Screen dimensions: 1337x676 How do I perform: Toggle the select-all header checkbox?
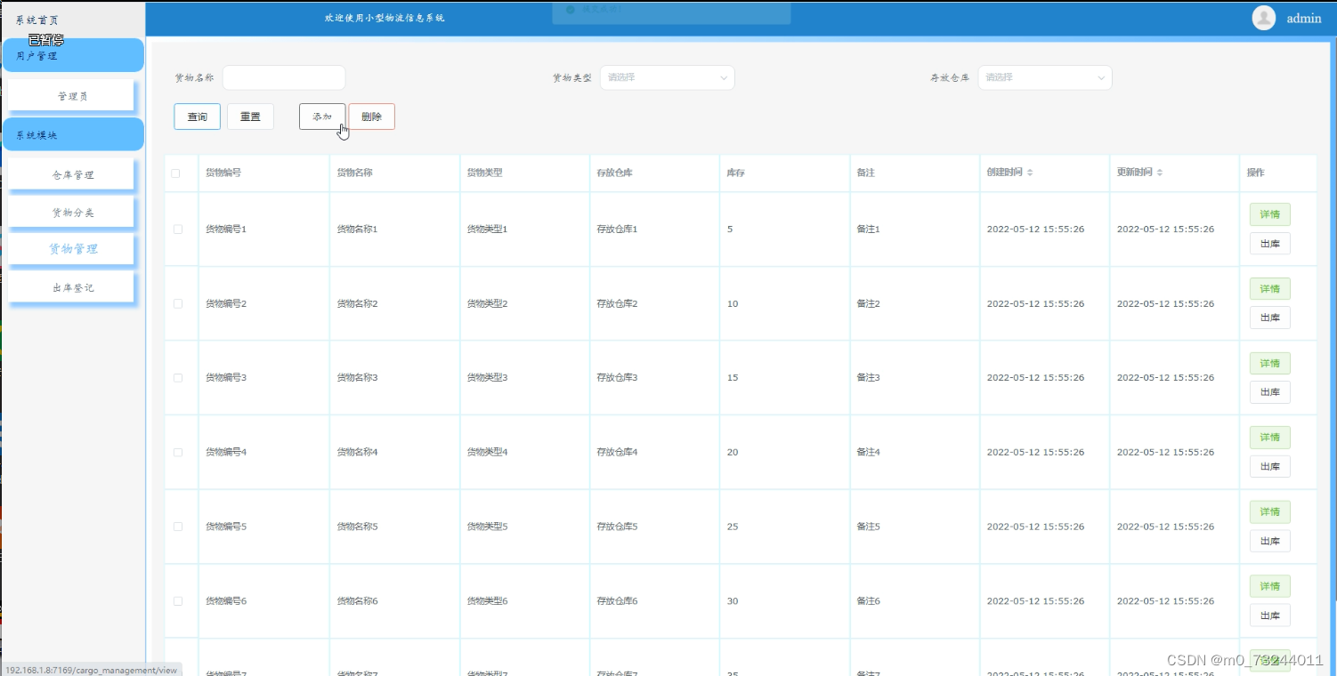(176, 173)
